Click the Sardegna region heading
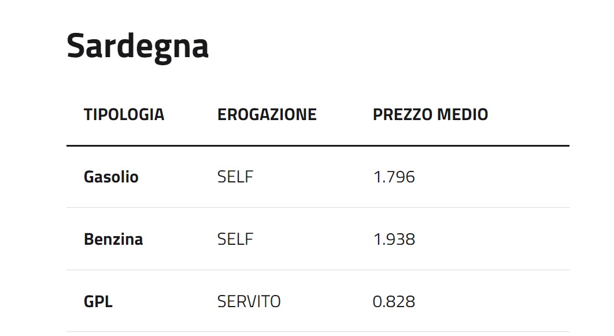Viewport: 614px width, 336px height. [138, 47]
